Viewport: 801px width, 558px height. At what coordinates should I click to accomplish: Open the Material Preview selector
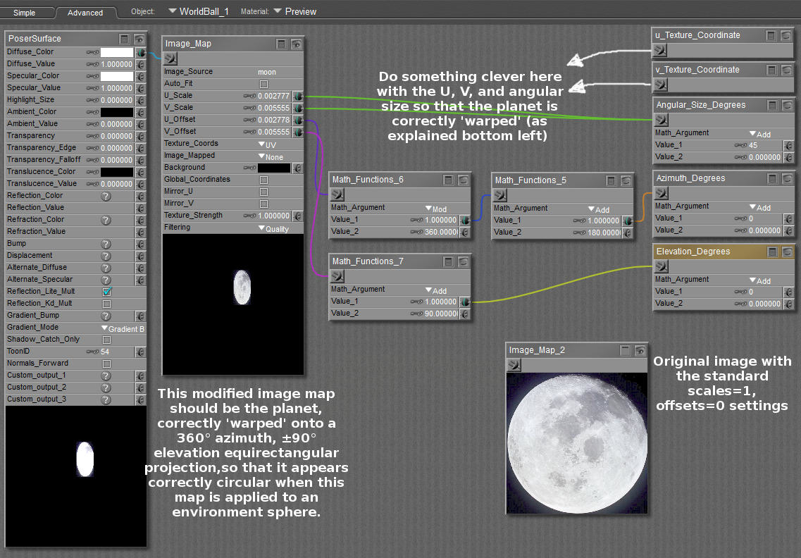click(295, 11)
